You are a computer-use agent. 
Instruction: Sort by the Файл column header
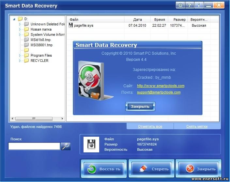pos(96,20)
